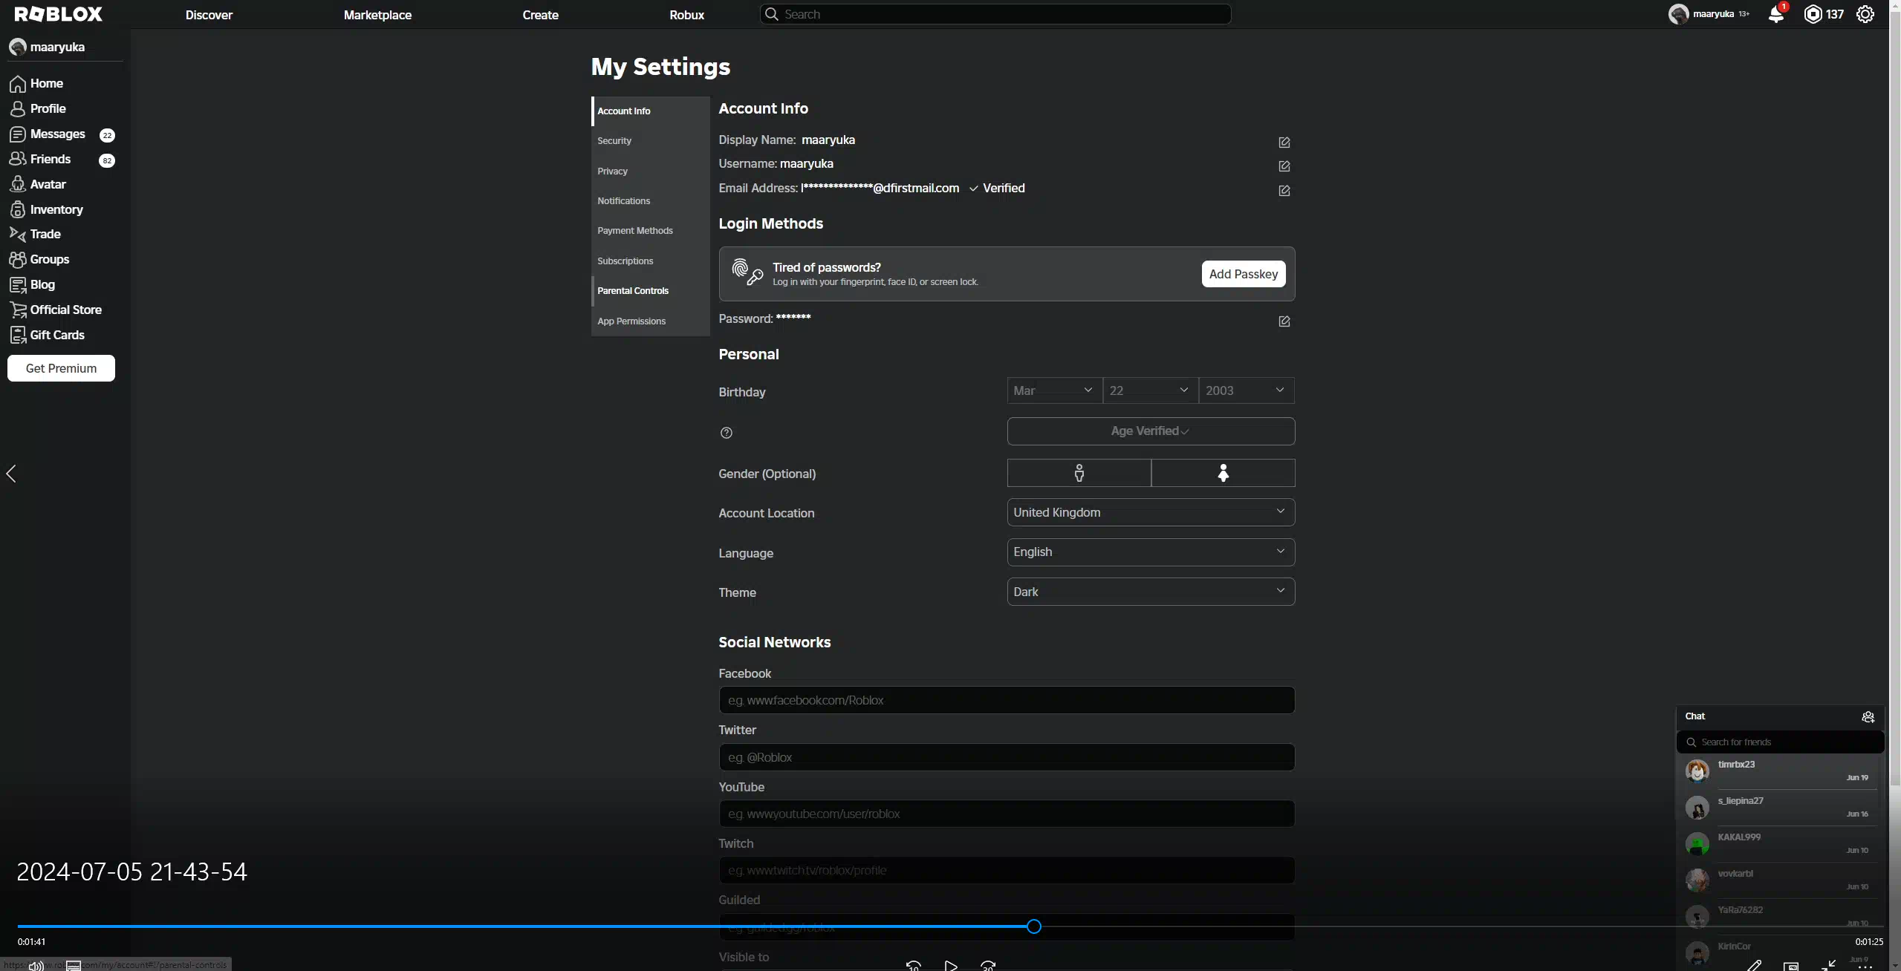
Task: Click the Age Verified button
Action: (1151, 431)
